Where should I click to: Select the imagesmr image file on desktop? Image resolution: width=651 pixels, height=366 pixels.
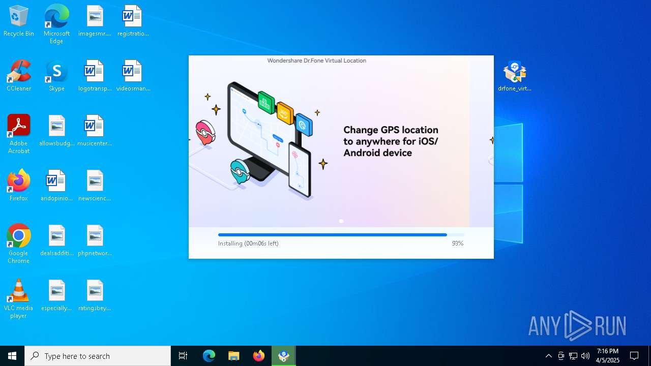pyautogui.click(x=95, y=21)
